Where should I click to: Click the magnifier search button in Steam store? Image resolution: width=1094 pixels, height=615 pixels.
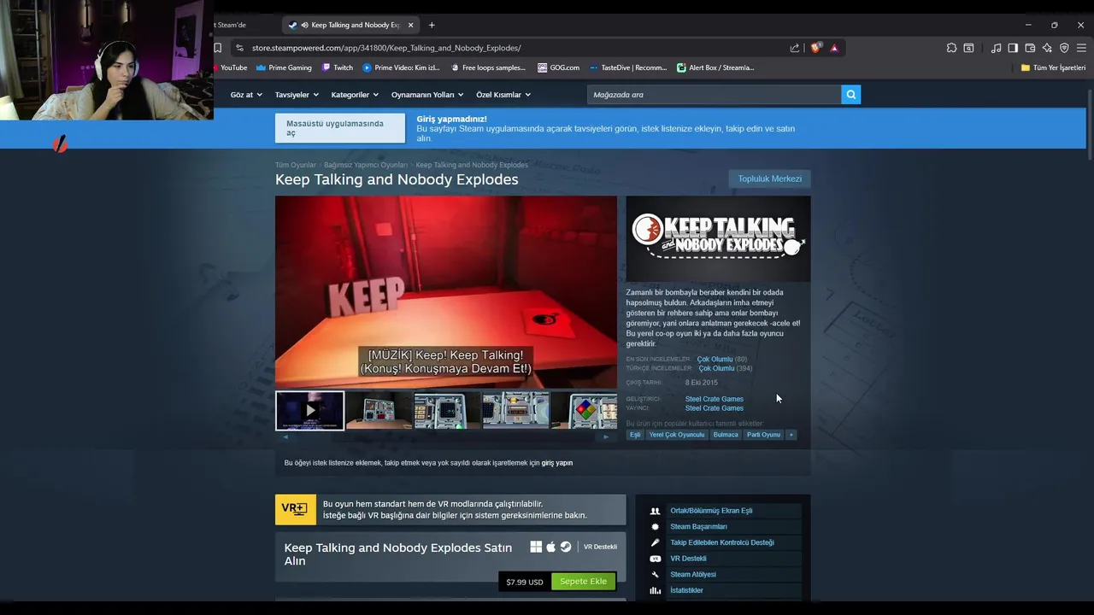850,95
